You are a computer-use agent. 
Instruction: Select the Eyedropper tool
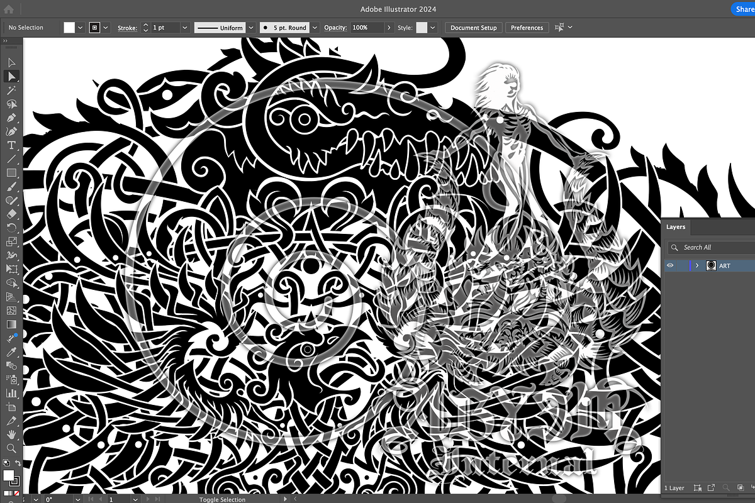click(11, 352)
